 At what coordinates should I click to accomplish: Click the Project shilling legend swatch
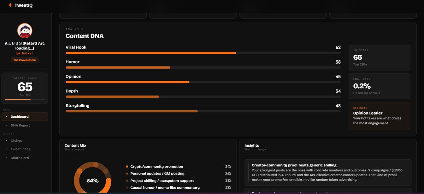127,181
